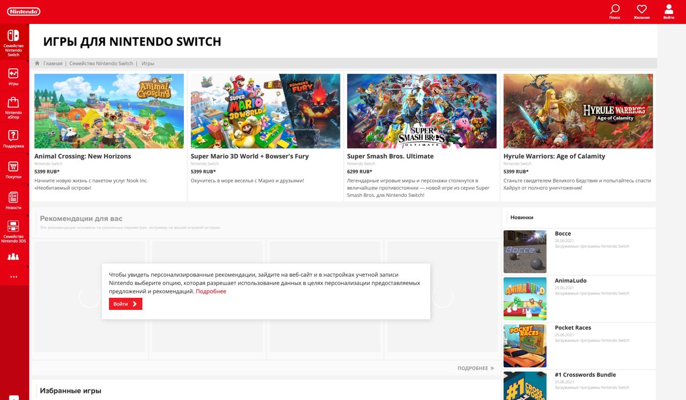
Task: Click the red Войти button in popup
Action: (125, 304)
